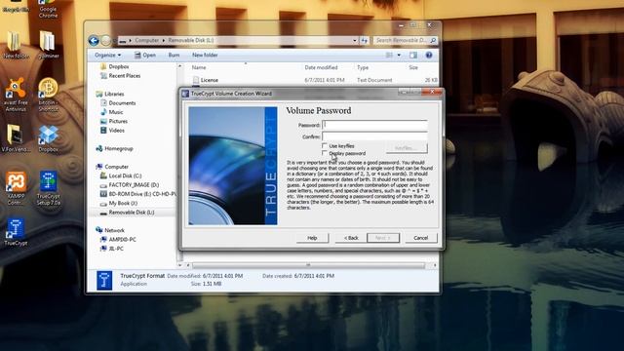
Task: Refresh the Explorer address bar location
Action: point(364,40)
